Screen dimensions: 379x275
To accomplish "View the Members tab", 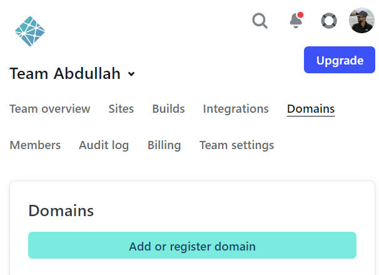I will (35, 145).
